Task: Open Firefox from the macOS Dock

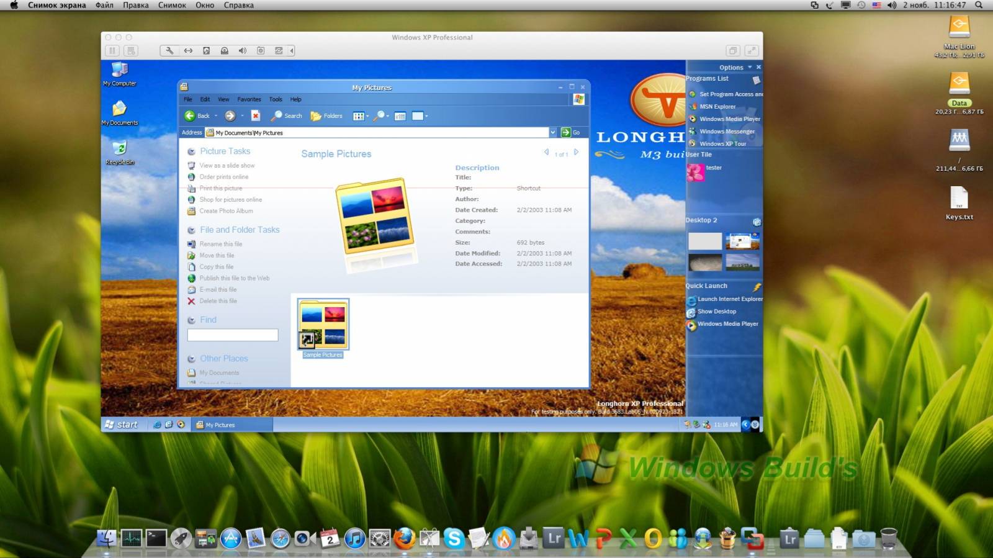Action: click(405, 538)
